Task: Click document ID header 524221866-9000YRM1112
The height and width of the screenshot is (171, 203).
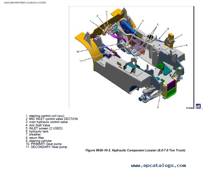Action: click(25, 3)
